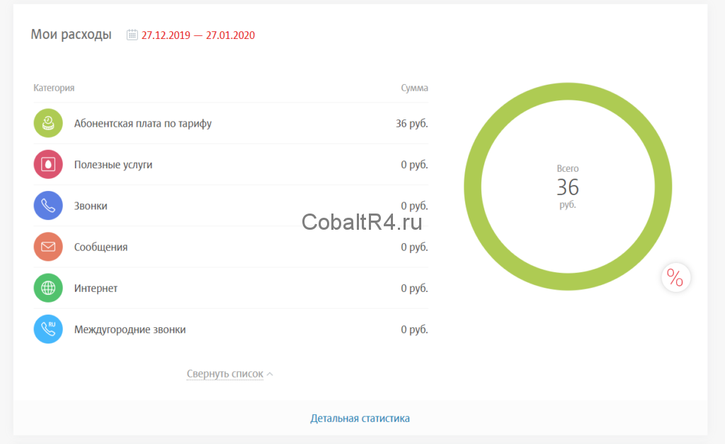This screenshot has width=725, height=444.
Task: Click the Мои расходы heading
Action: click(x=71, y=35)
